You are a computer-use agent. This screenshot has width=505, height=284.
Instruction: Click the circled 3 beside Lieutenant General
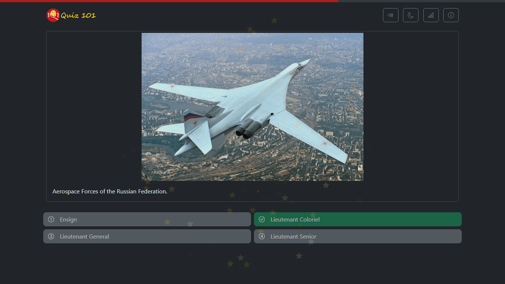pos(51,236)
